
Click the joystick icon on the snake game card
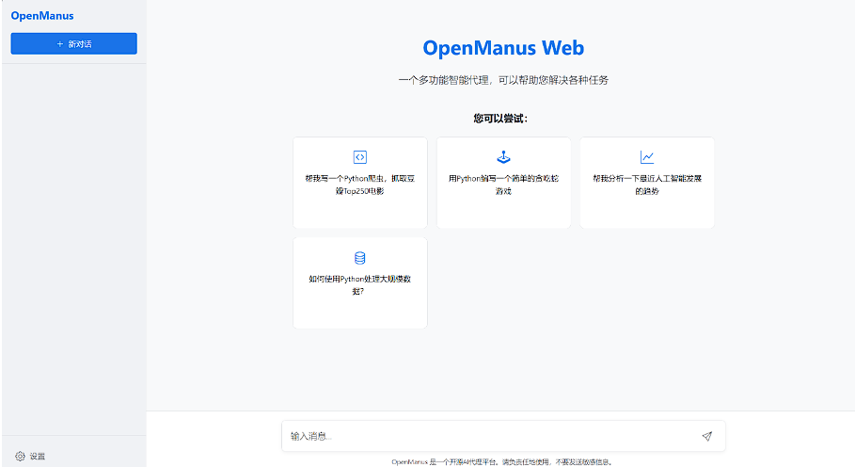coord(503,157)
